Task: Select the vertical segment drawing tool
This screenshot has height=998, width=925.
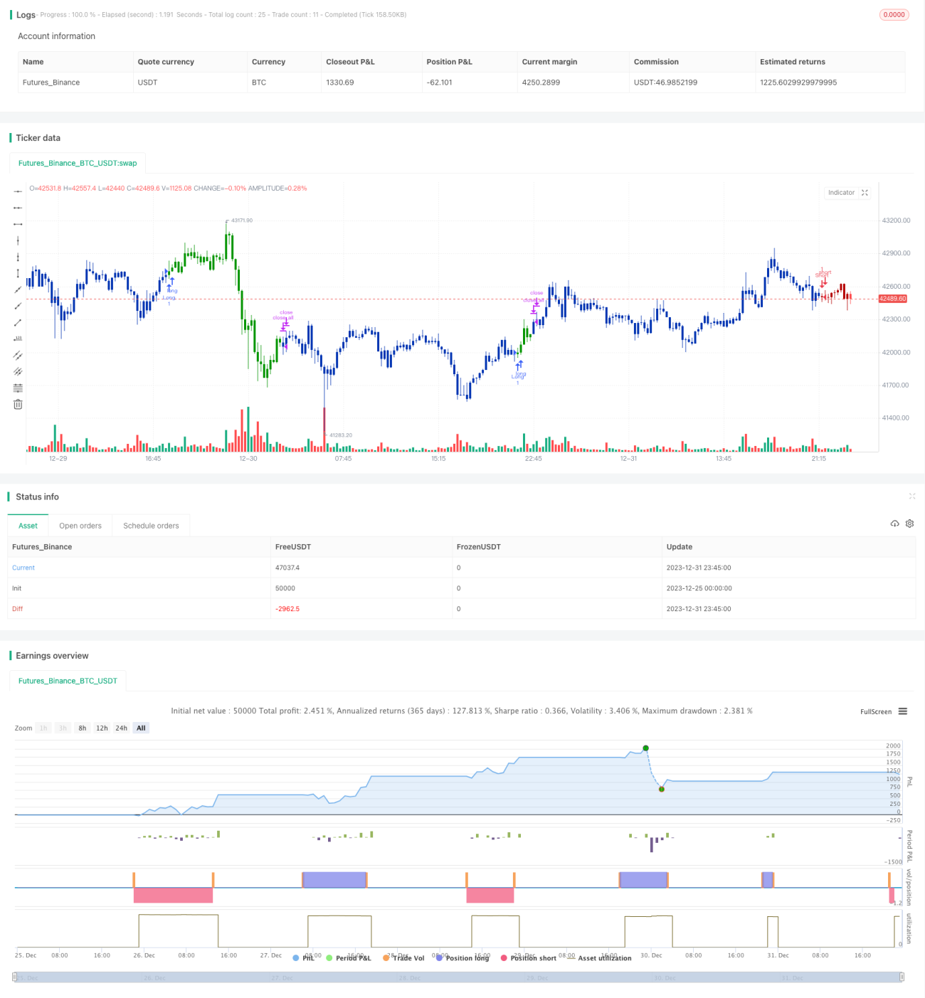Action: (18, 273)
